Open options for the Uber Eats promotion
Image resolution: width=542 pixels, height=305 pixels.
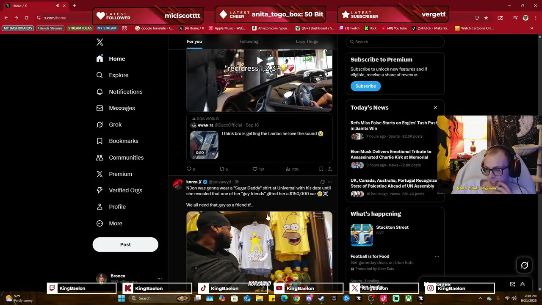click(x=437, y=256)
